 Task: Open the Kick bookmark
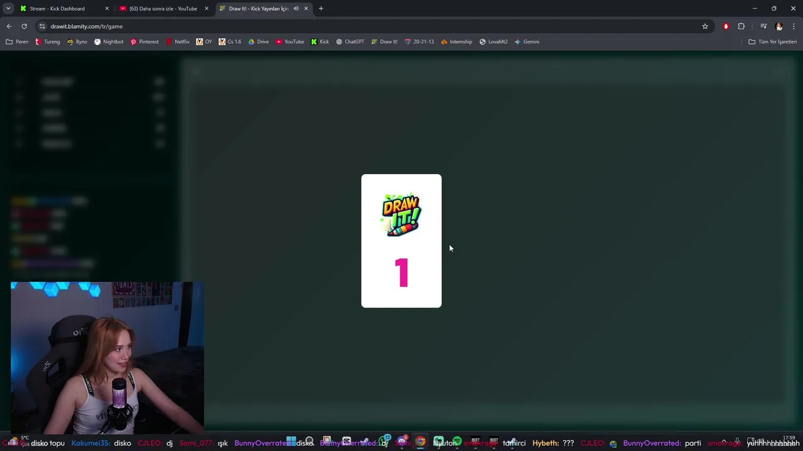point(320,42)
